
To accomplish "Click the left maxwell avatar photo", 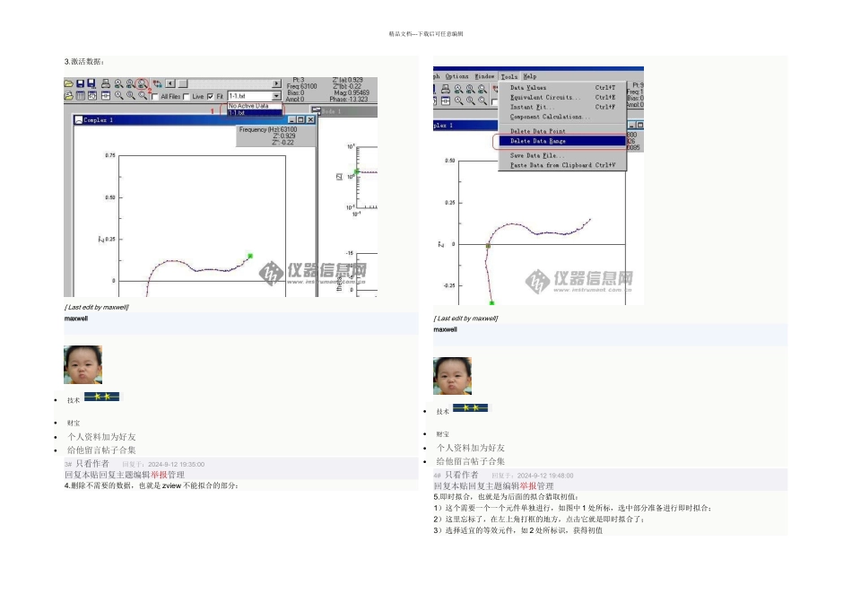I will point(83,365).
